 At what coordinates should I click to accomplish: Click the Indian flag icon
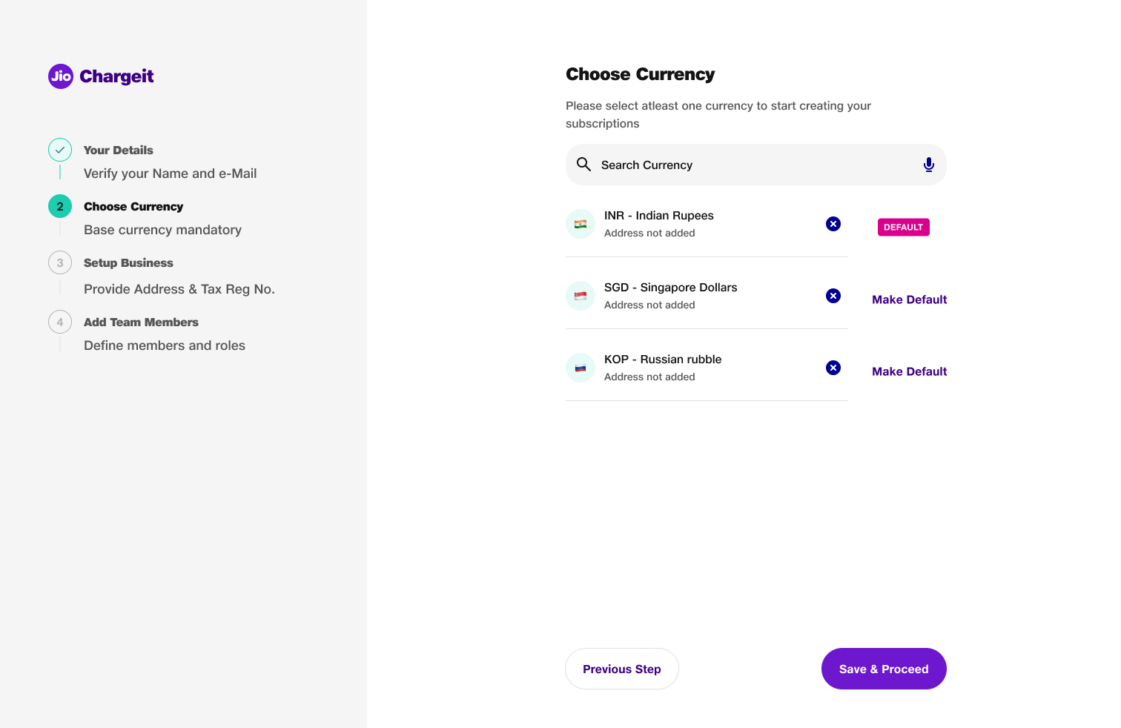[x=581, y=224]
